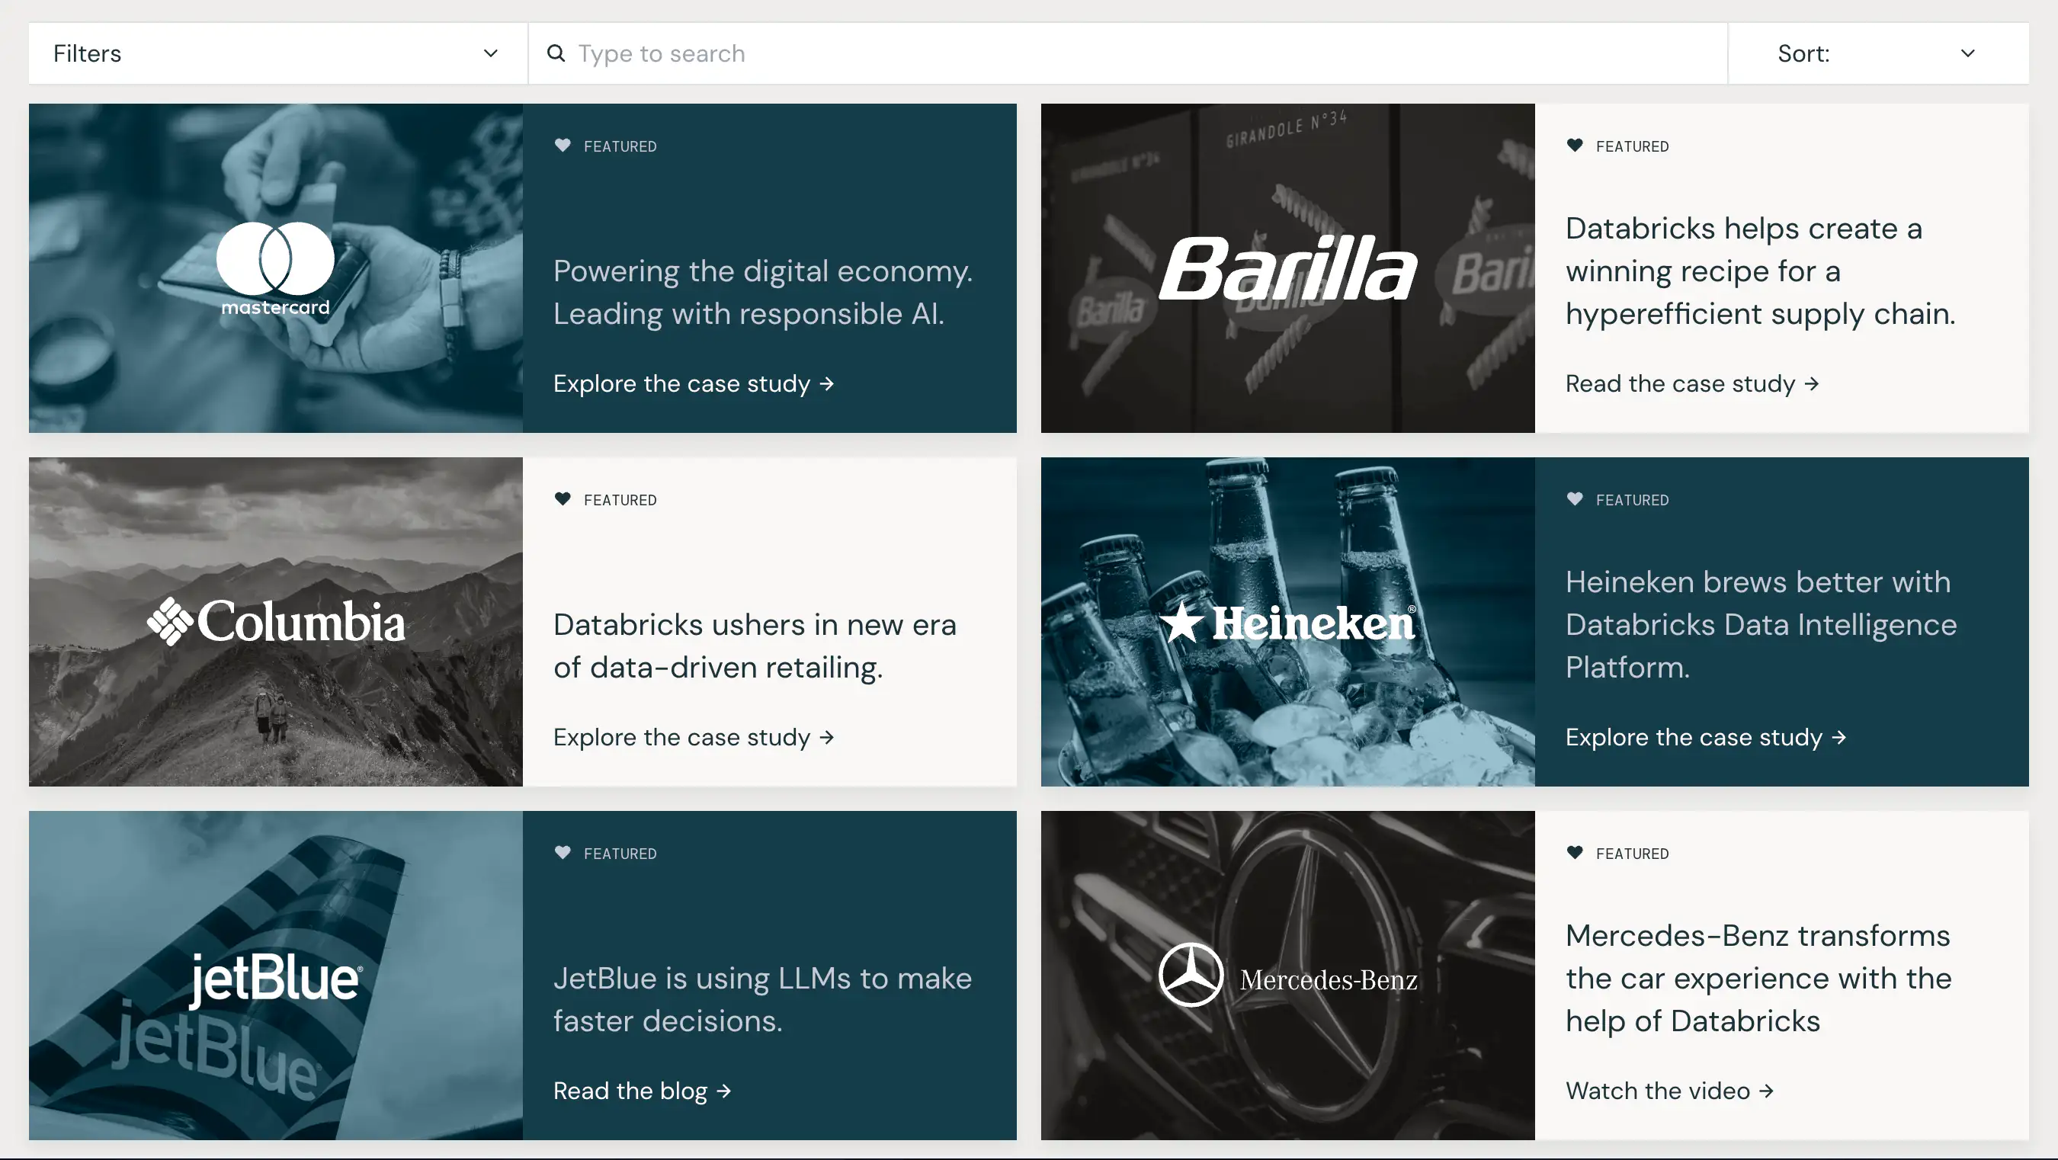Click the heart icon on Mercedes-Benz card

(x=1575, y=852)
